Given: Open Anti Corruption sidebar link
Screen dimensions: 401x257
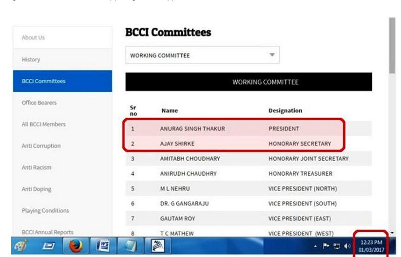Looking at the screenshot, I should 41,146.
